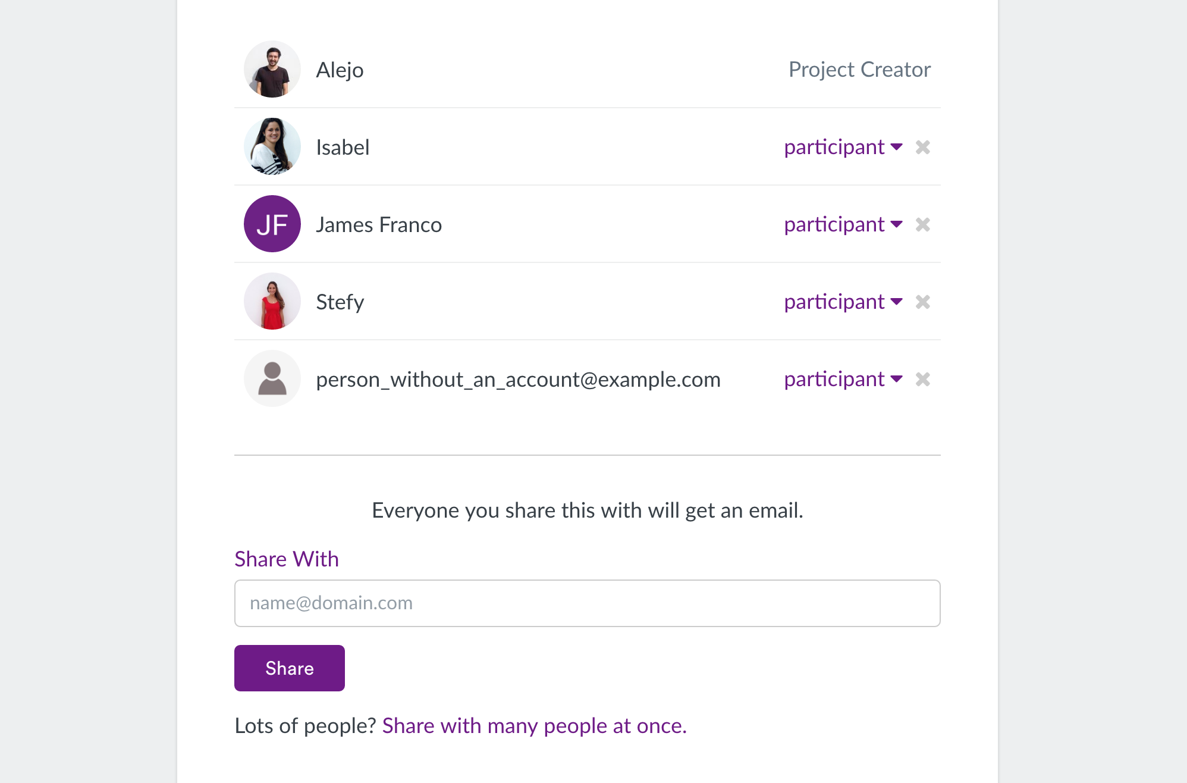The width and height of the screenshot is (1187, 783).
Task: Remove Stefy from the project
Action: (x=922, y=302)
